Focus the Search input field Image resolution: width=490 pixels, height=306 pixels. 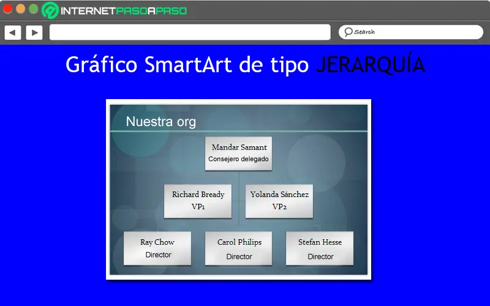point(410,32)
